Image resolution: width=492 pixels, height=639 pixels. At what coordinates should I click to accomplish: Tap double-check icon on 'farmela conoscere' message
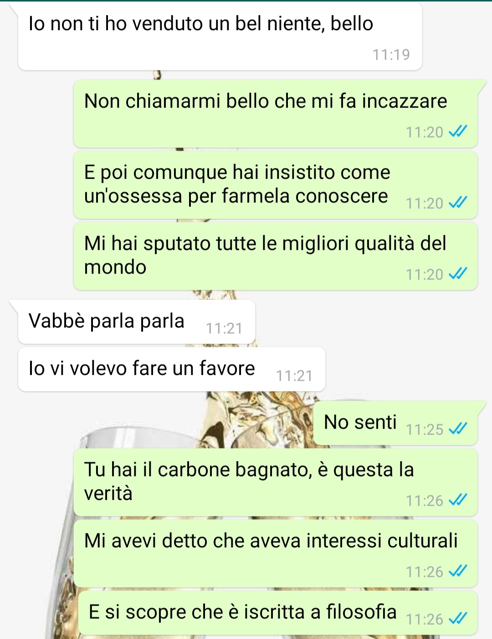coord(458,203)
